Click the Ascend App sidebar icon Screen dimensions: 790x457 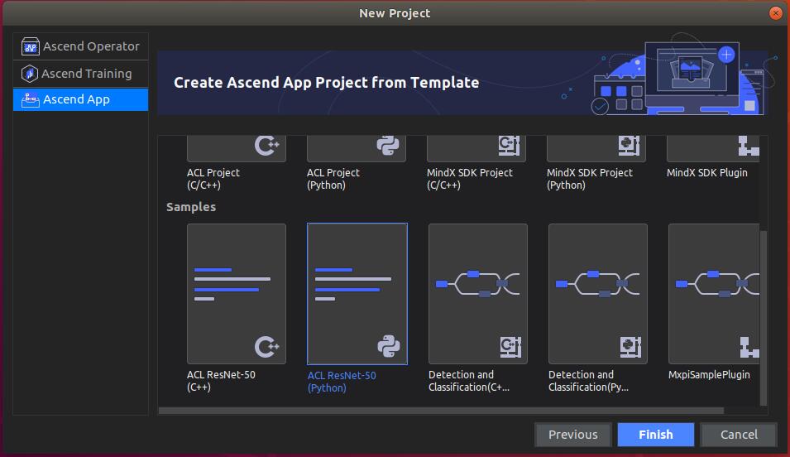[31, 100]
